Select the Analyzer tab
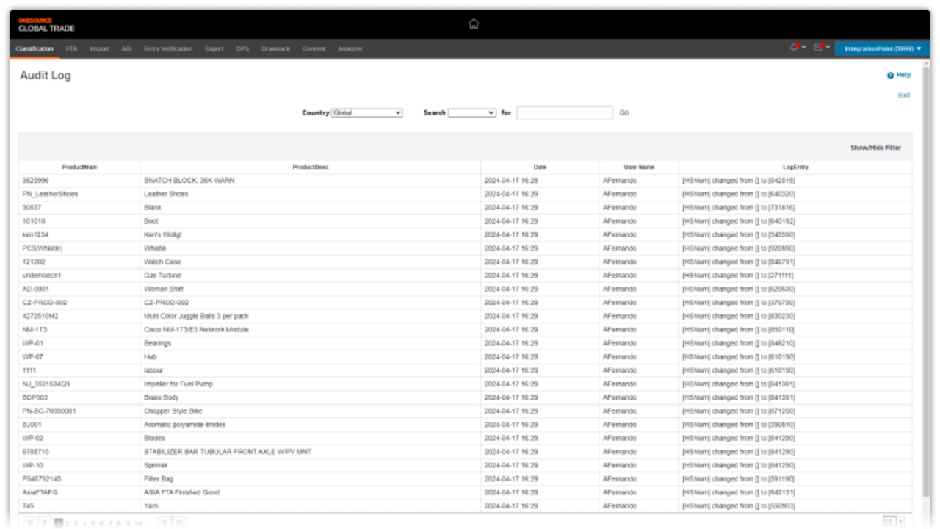Screen dimensions: 940x529 coord(350,49)
